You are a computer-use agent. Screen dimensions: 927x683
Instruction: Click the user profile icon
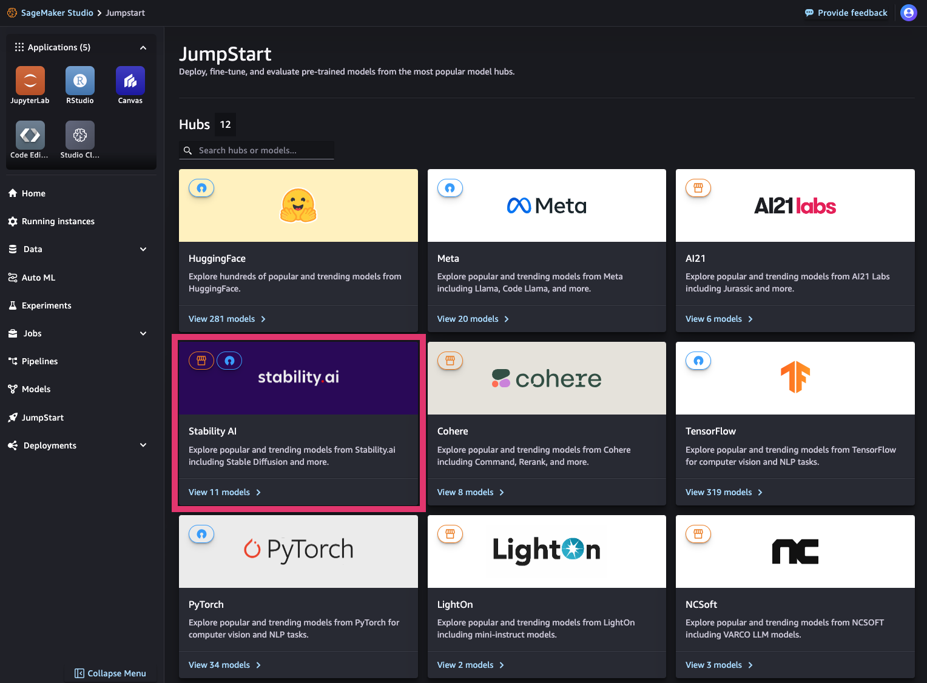[908, 12]
